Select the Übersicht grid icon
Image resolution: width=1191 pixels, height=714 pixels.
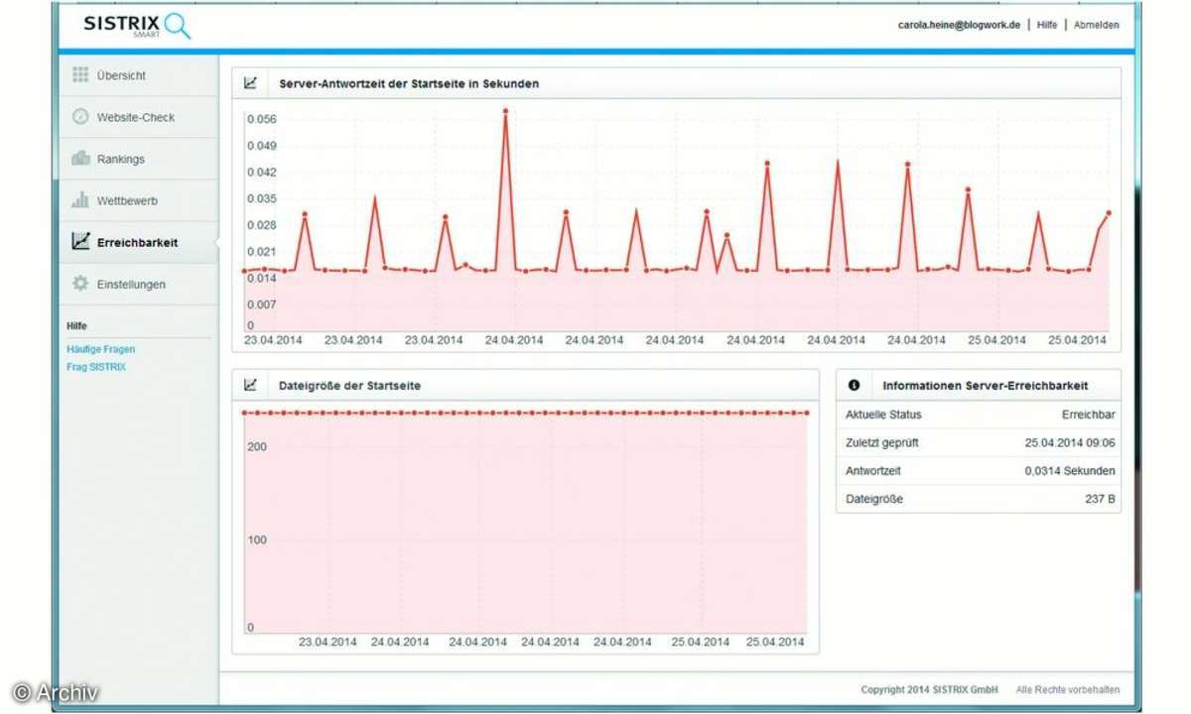pyautogui.click(x=81, y=75)
